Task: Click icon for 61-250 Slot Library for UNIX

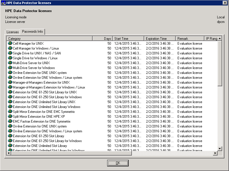Action: pos(10,92)
